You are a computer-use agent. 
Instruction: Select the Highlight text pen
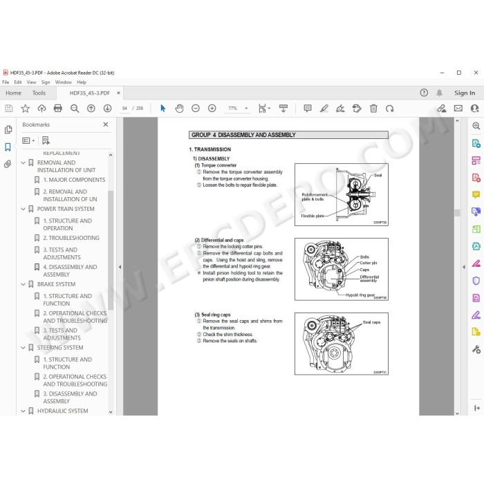324,109
